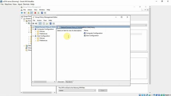Expand Preferences under Computer Configuration
The width and height of the screenshot is (171, 96).
click(36, 34)
